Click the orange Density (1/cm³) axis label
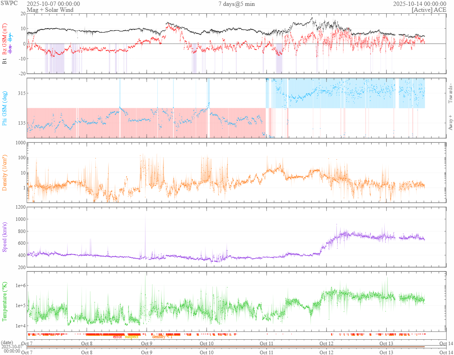 pyautogui.click(x=5, y=173)
